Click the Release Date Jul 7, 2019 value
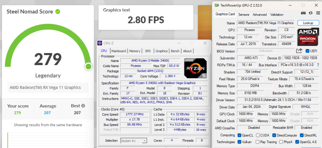This screenshot has width=322, height=148. (248, 44)
